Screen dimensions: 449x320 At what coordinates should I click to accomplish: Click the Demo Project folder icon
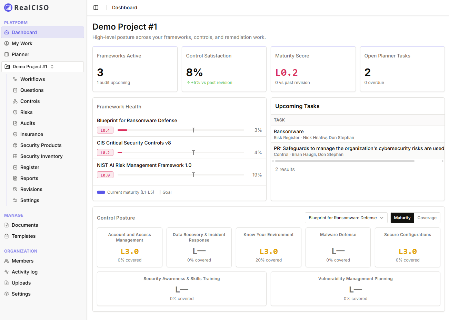click(x=7, y=67)
